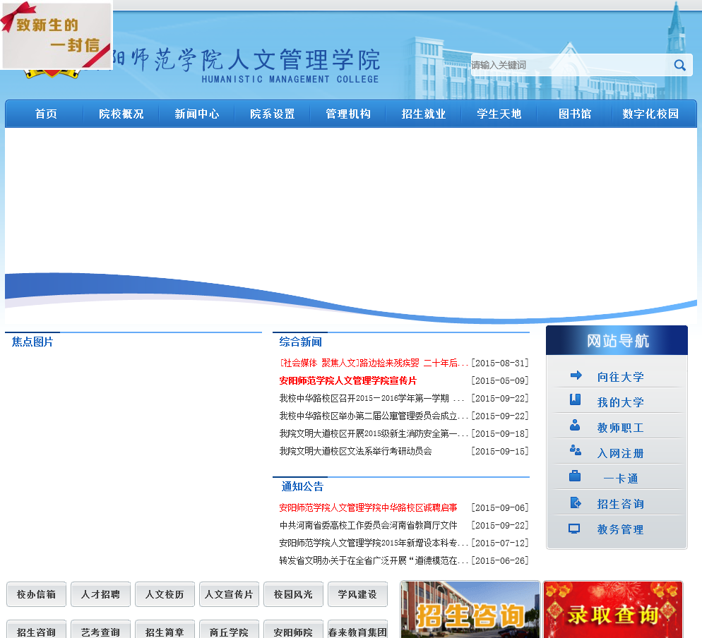Click the 人文宣传片 button

tap(229, 594)
